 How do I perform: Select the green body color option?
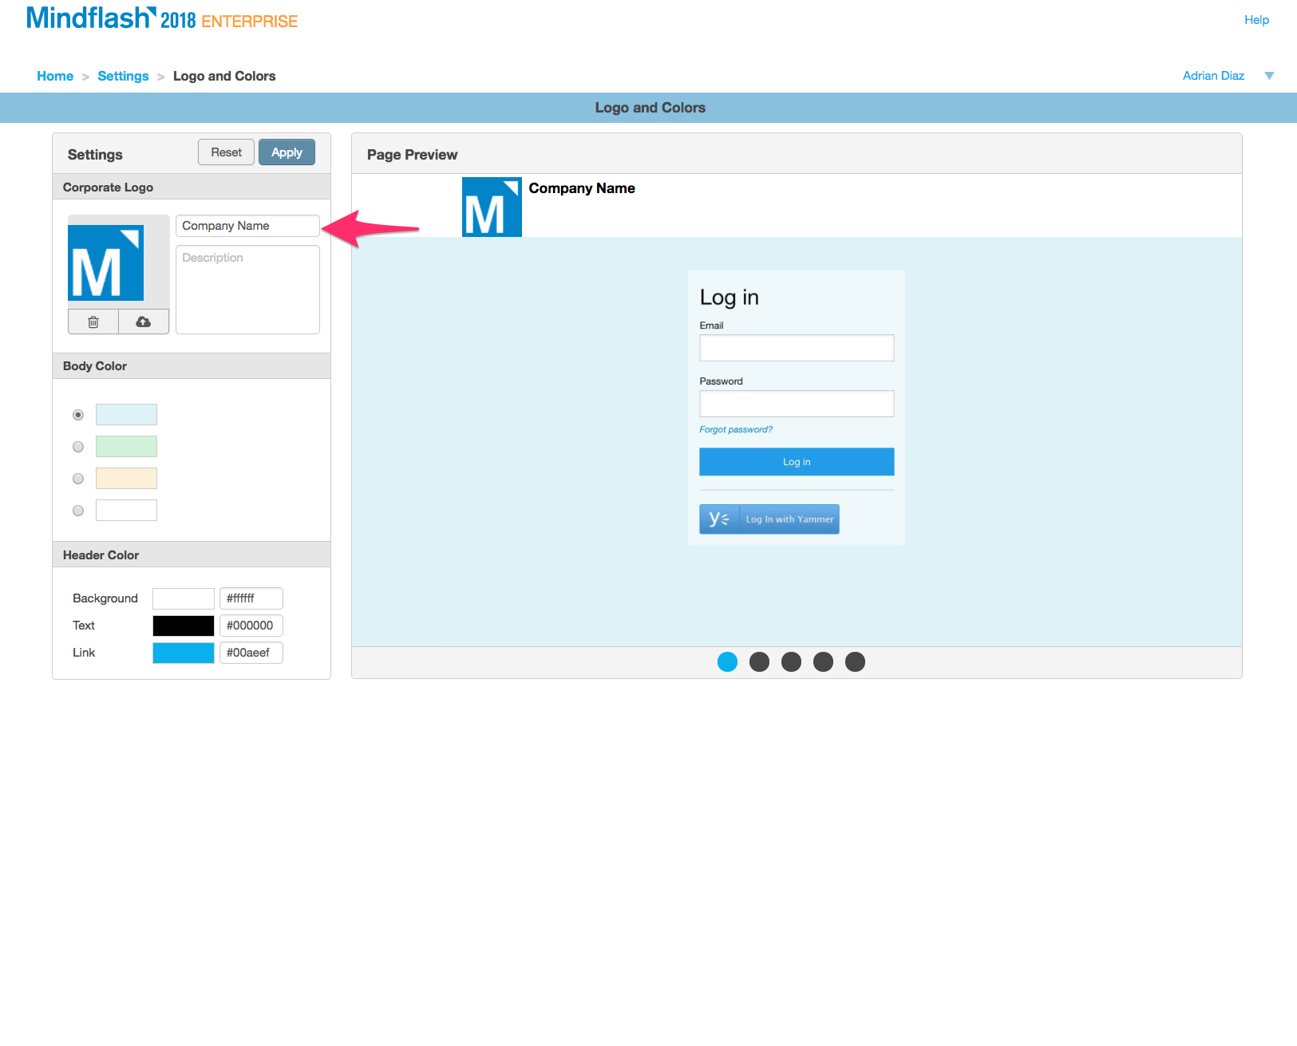click(77, 447)
